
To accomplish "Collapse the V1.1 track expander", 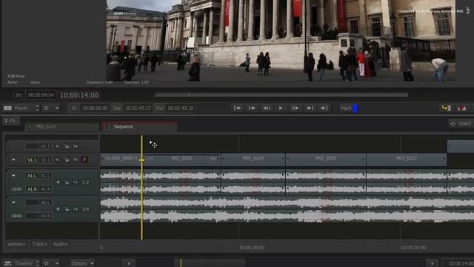I will click(x=13, y=159).
